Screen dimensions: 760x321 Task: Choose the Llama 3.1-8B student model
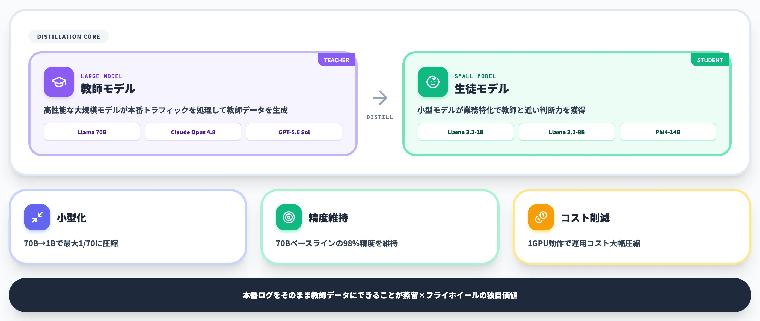(567, 132)
